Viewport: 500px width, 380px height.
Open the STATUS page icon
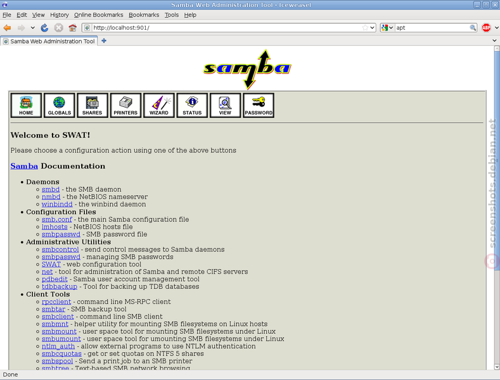click(x=192, y=105)
